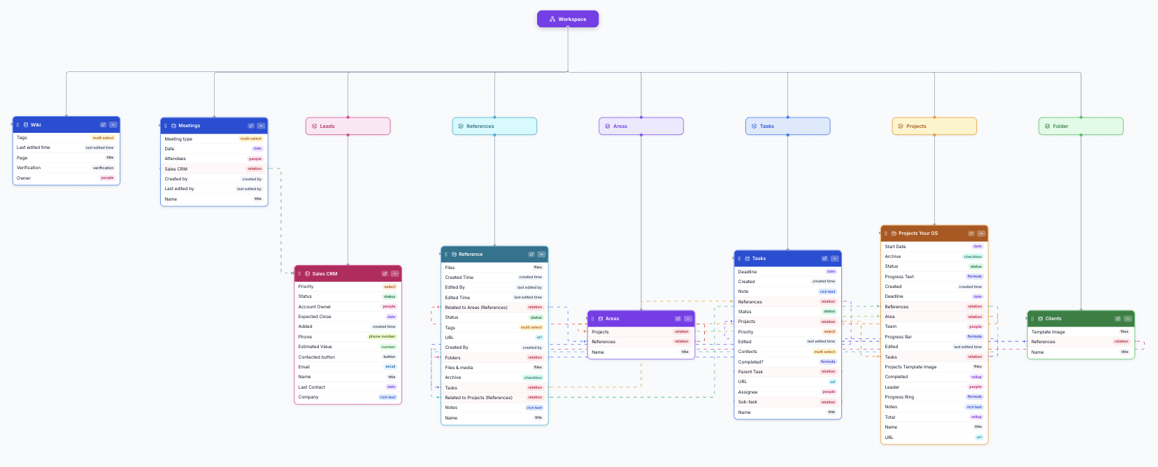Screen dimensions: 1158x467
Task: Click the Contacted button row in Sales CRM
Action: point(348,357)
